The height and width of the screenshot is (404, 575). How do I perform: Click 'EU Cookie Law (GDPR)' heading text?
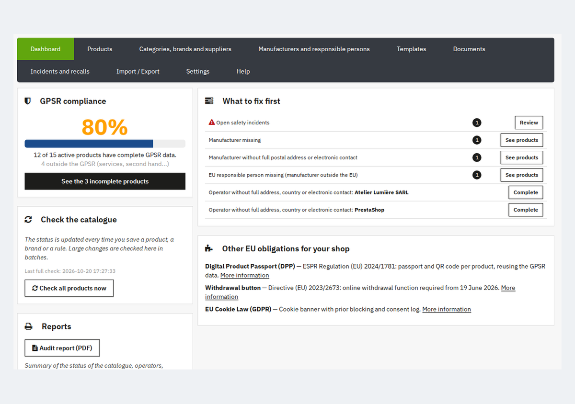click(x=238, y=309)
